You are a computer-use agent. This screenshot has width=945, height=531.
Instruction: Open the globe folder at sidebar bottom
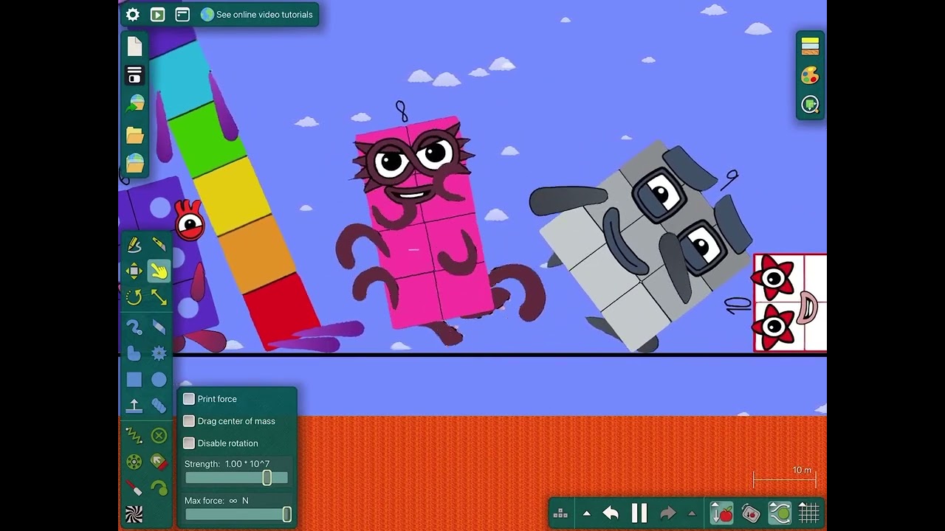tap(134, 163)
